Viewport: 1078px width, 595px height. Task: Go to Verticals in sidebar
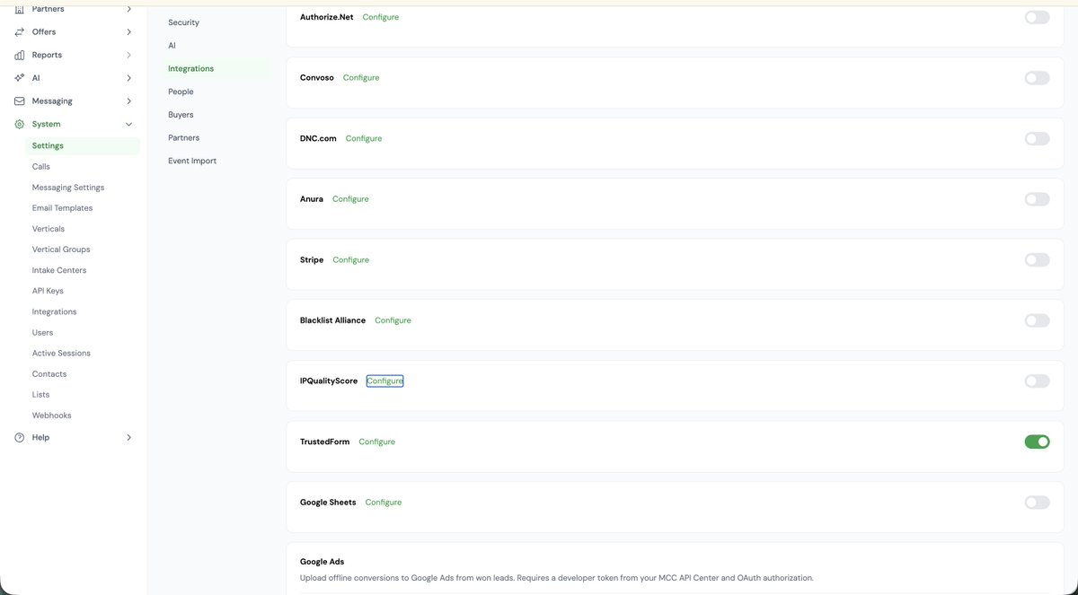click(x=49, y=229)
